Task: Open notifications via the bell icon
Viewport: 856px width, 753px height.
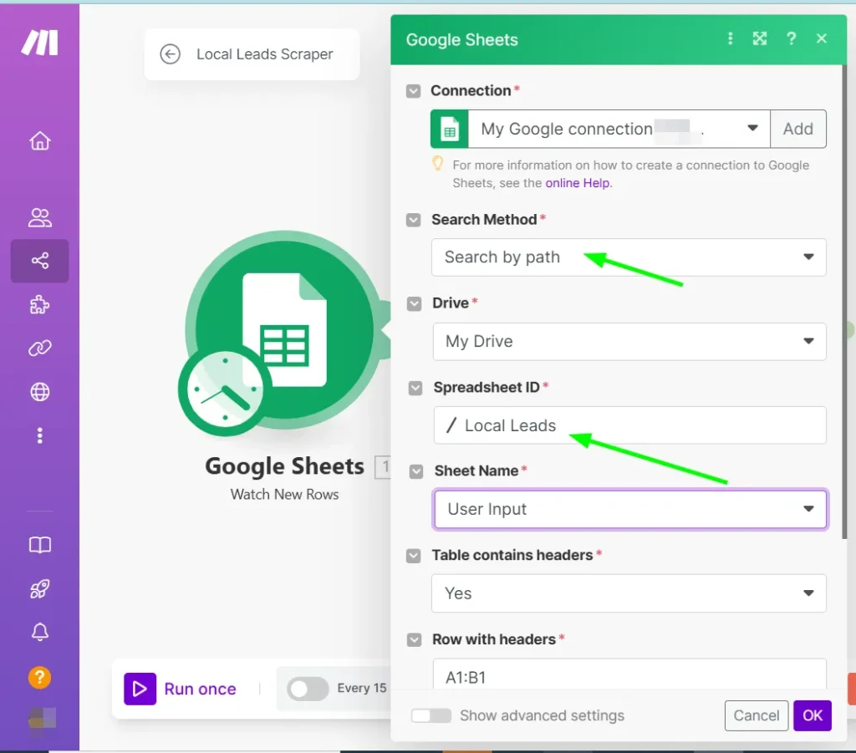Action: 39,633
